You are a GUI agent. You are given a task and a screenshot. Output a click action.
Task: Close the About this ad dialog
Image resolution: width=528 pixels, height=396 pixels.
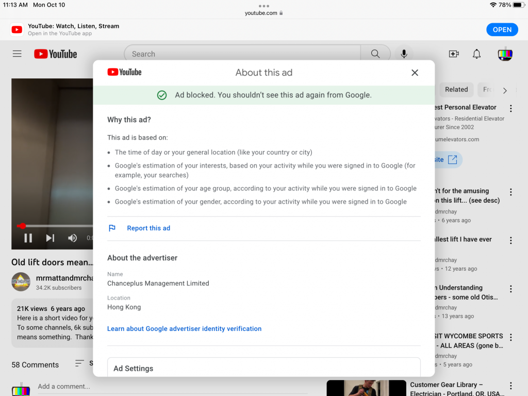click(415, 73)
